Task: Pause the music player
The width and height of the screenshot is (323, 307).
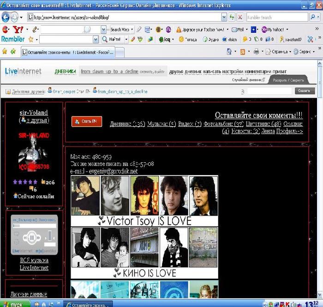Action: tap(32, 238)
